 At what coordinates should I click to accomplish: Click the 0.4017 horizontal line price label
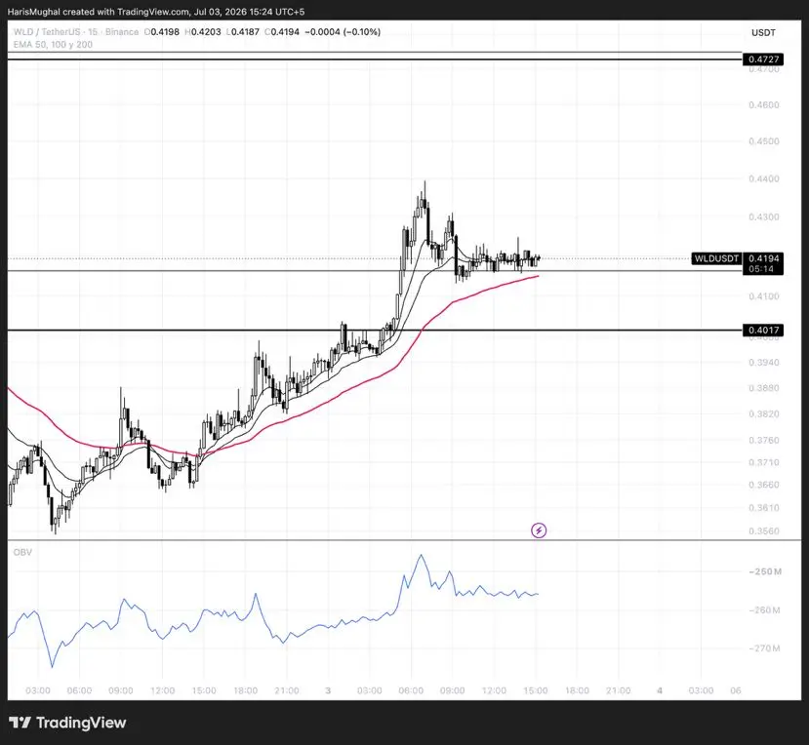tap(763, 330)
